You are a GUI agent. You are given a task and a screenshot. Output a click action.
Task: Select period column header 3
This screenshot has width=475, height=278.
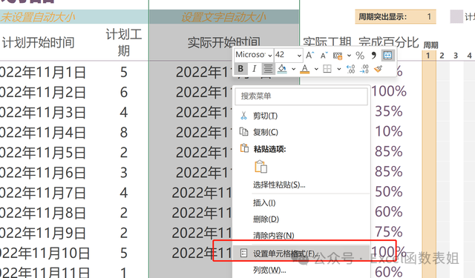(456, 56)
